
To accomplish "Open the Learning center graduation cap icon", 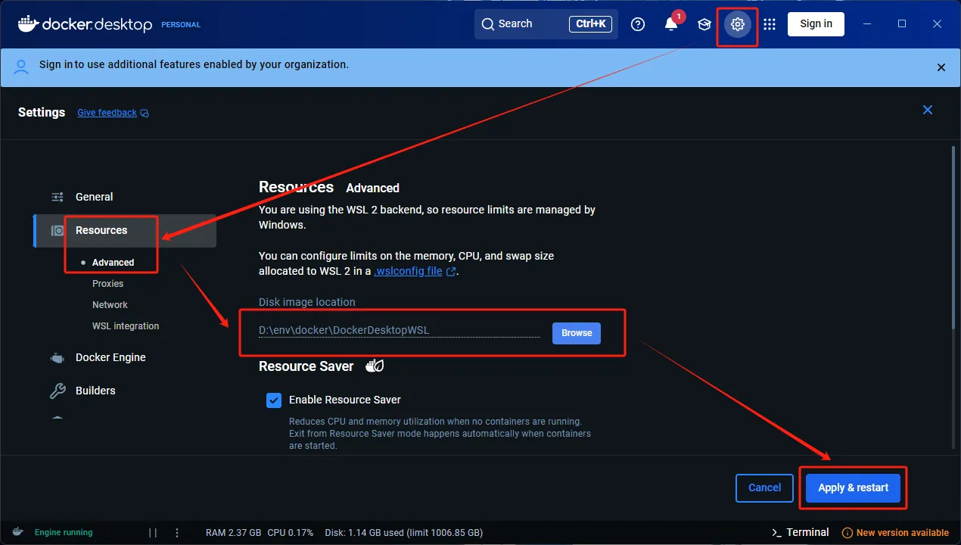I will [704, 24].
